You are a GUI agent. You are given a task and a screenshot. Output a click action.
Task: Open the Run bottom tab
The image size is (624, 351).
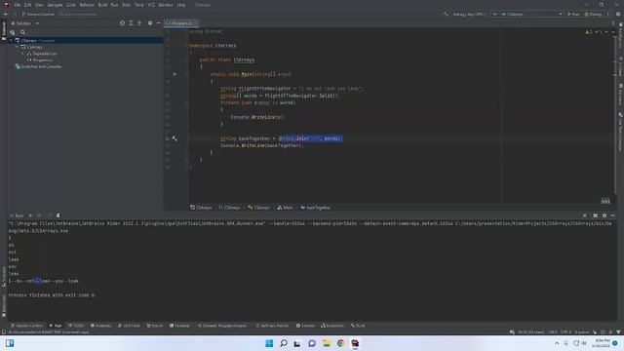[x=56, y=326]
